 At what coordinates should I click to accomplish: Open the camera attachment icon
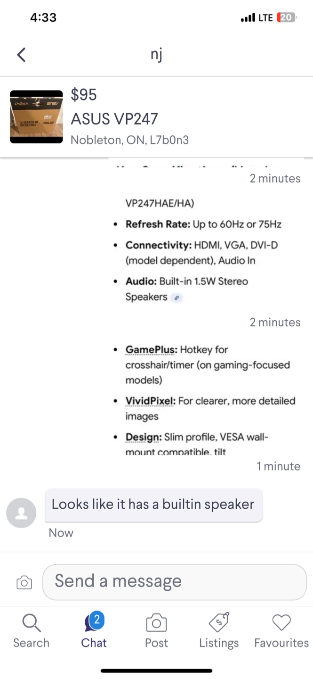[x=24, y=583]
